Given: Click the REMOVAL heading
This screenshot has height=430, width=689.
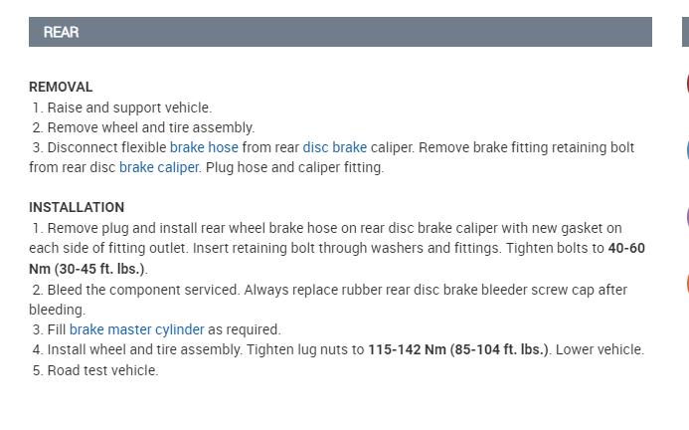Looking at the screenshot, I should (61, 87).
